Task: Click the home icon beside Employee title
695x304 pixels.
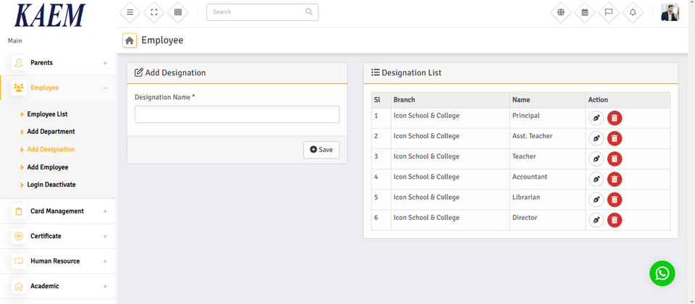Action: point(130,41)
